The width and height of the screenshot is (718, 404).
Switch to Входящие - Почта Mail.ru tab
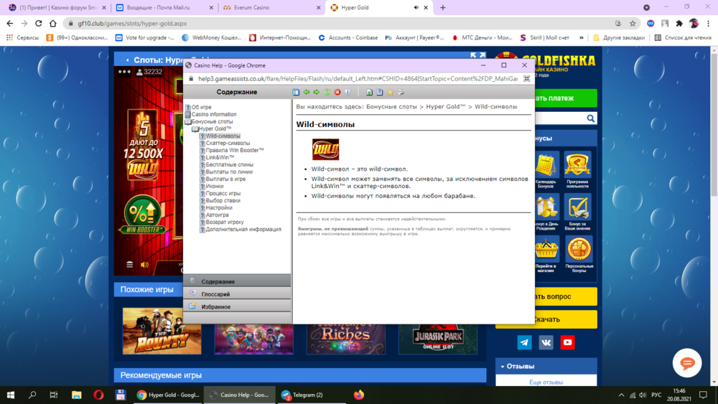[164, 7]
